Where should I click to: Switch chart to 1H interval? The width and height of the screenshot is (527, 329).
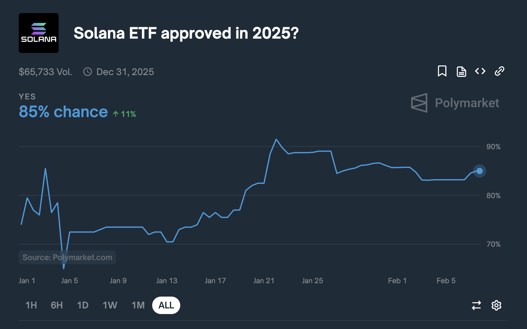coord(31,305)
